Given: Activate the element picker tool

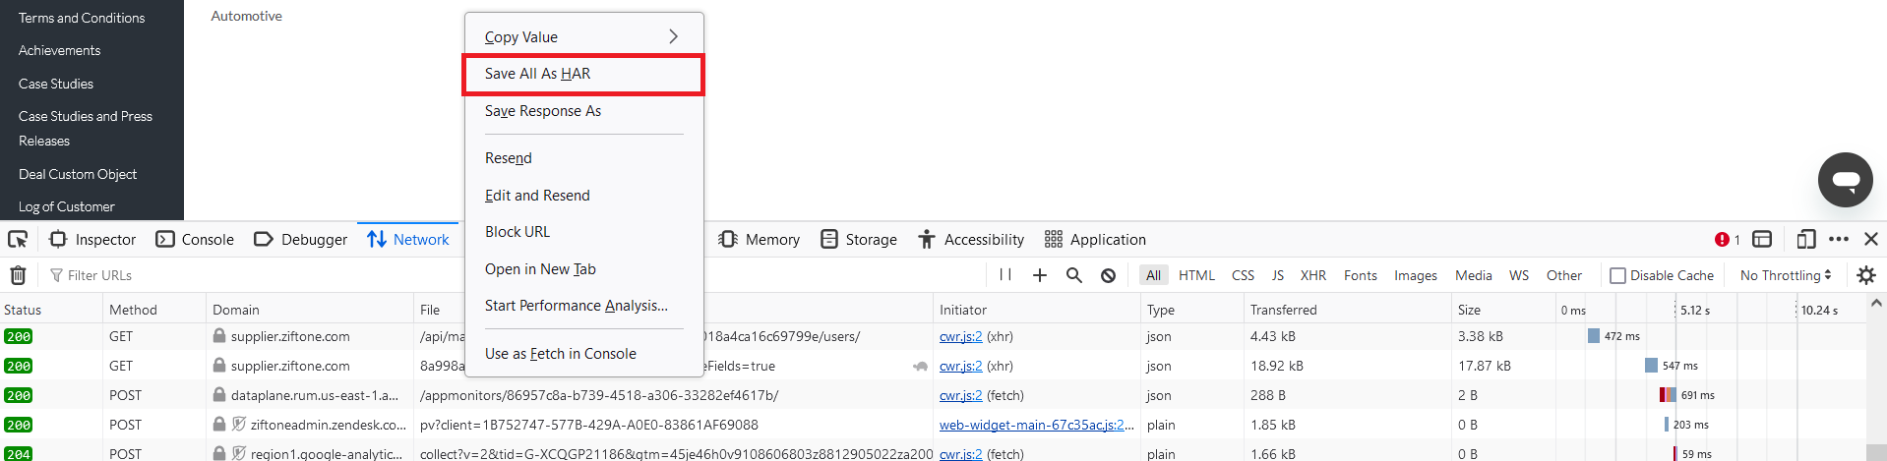Looking at the screenshot, I should tap(18, 239).
